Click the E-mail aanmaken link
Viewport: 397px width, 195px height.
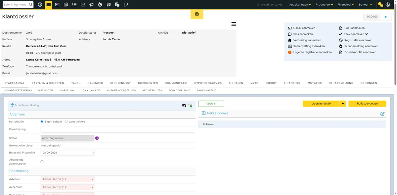(x=304, y=28)
